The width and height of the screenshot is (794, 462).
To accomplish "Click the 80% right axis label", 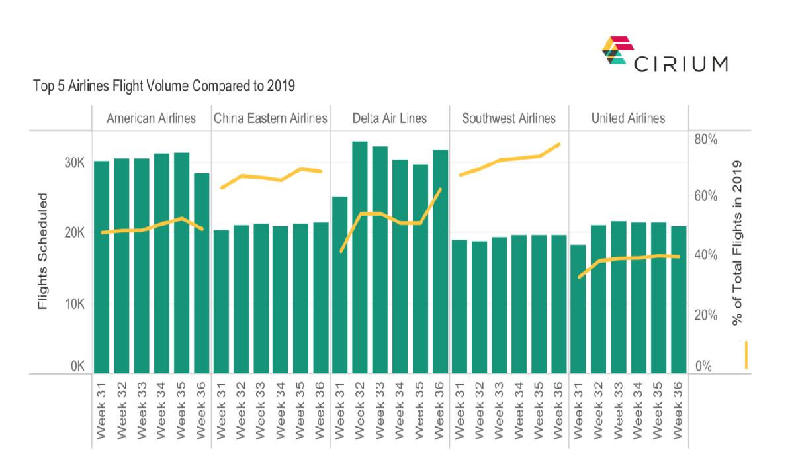I will 705,139.
